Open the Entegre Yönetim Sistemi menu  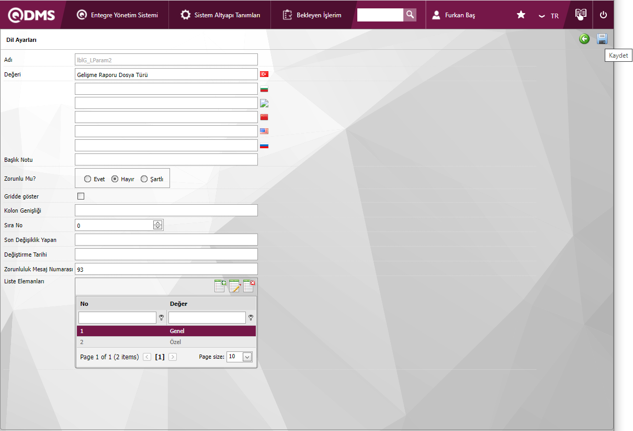click(117, 15)
